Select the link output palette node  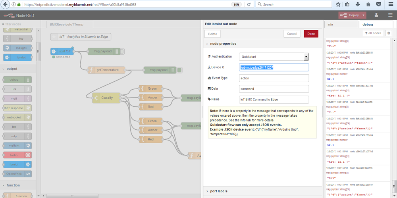click(x=17, y=89)
